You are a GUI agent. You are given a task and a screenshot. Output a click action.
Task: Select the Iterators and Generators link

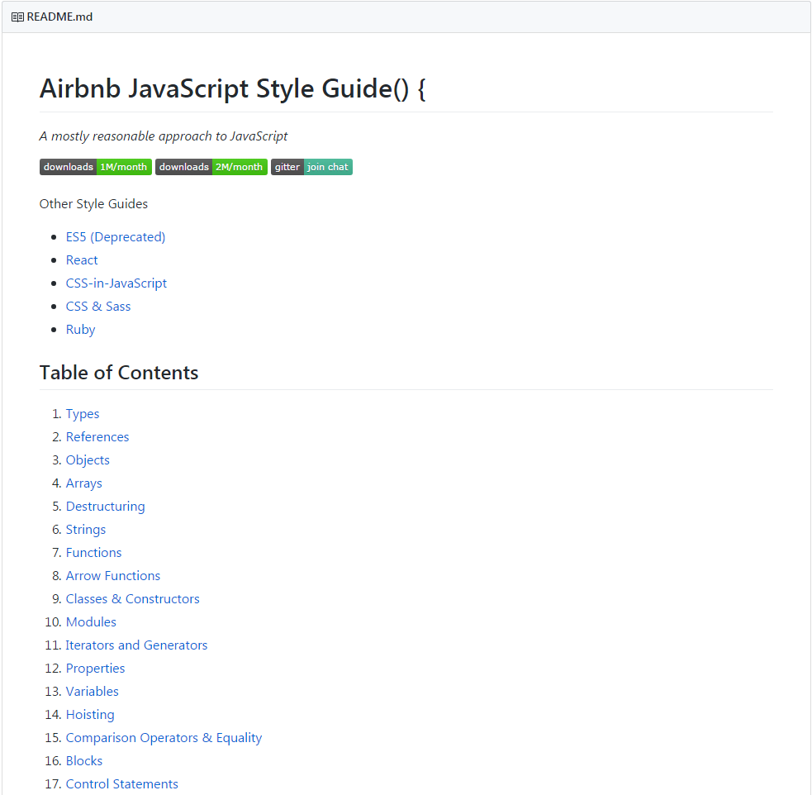pos(136,645)
